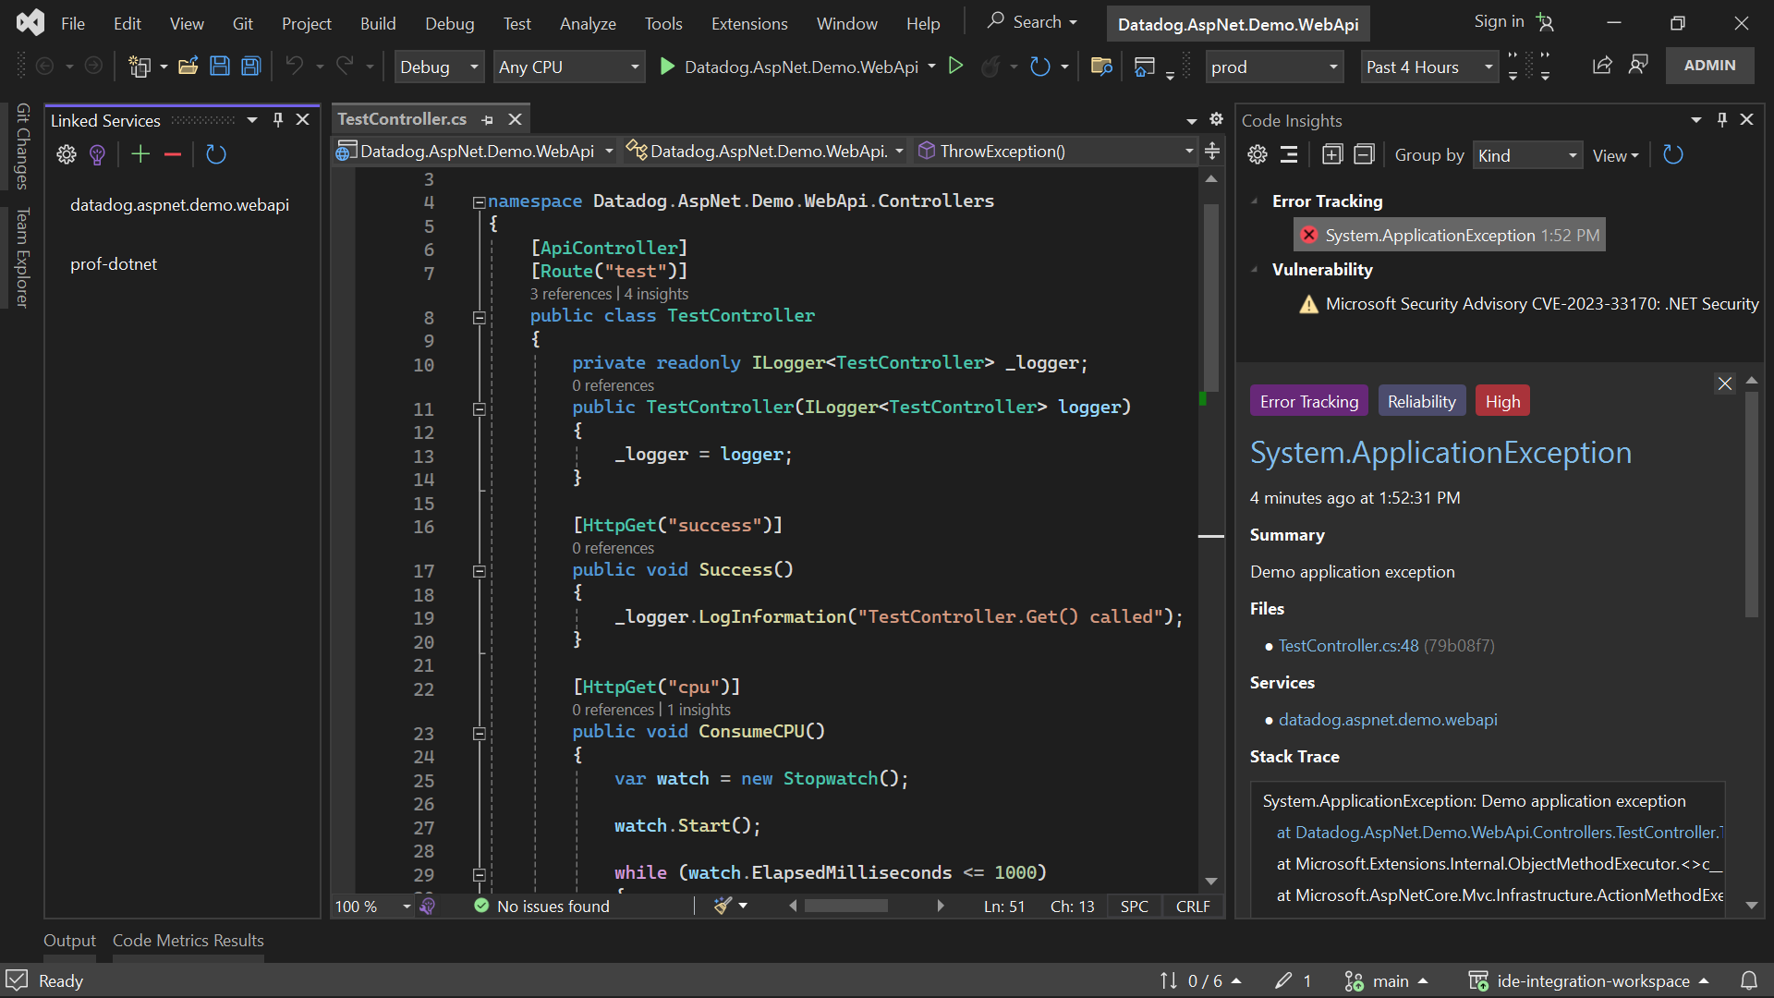Collapse the namespace block at line 4
Screen dimensions: 1774x998
click(x=479, y=201)
